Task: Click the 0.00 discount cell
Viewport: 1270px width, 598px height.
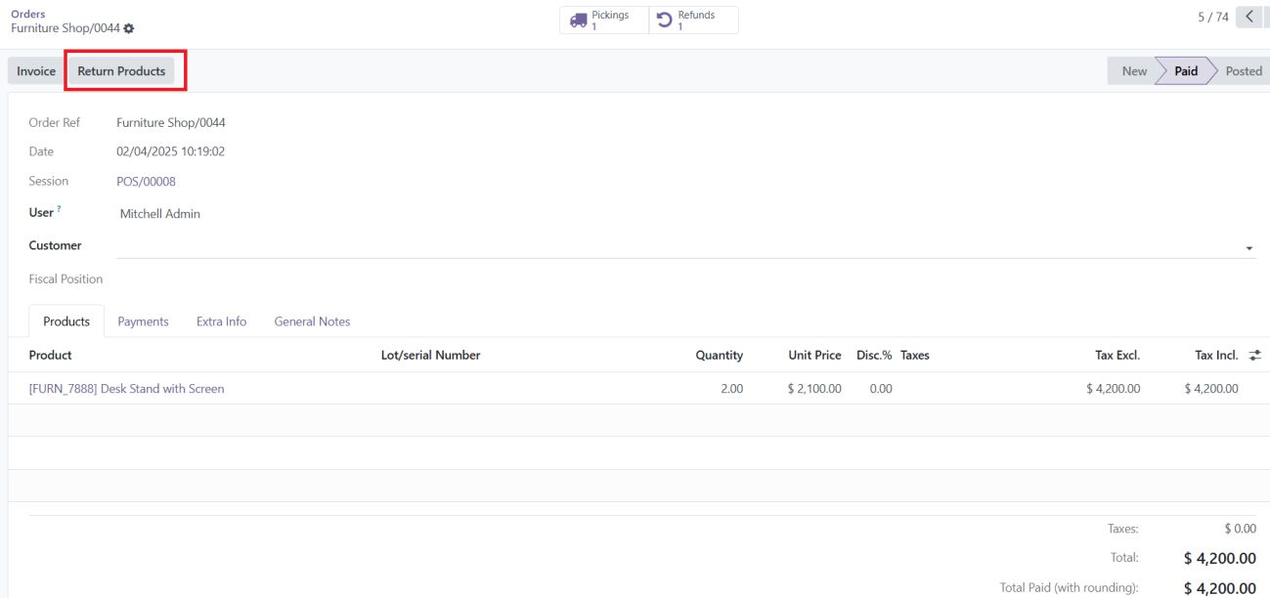Action: pos(881,389)
